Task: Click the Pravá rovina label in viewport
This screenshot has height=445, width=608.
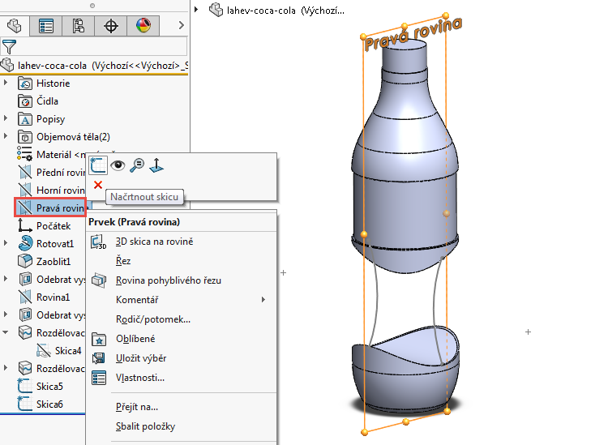Action: pos(413,33)
